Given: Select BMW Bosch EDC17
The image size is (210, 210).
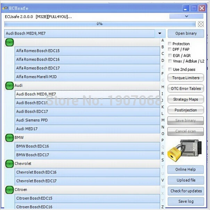Looking at the screenshot, I should coord(87,155).
